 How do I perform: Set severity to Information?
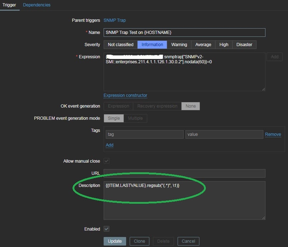[x=152, y=45]
